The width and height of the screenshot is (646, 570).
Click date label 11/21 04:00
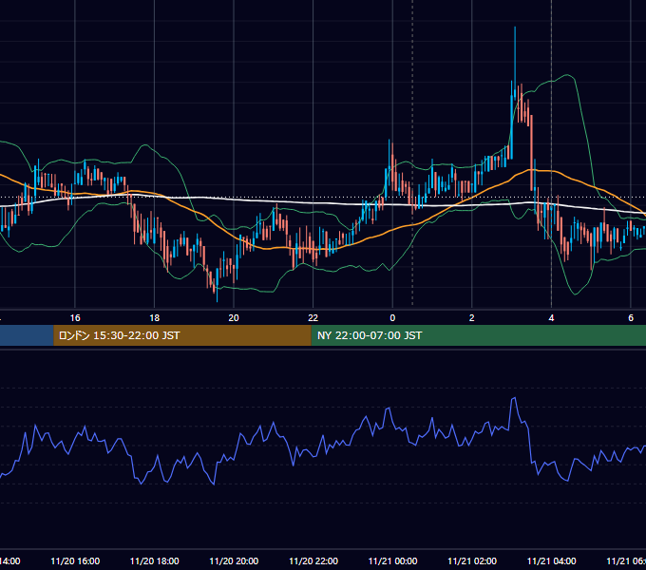click(x=551, y=560)
